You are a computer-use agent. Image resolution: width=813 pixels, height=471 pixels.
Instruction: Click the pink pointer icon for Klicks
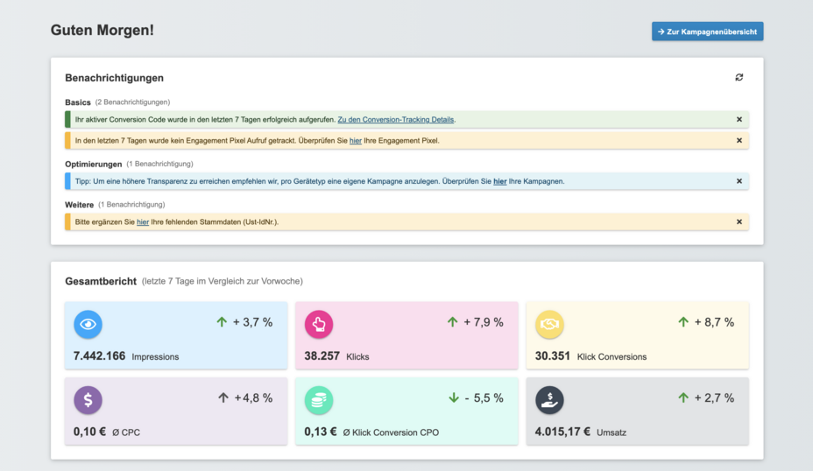click(319, 325)
